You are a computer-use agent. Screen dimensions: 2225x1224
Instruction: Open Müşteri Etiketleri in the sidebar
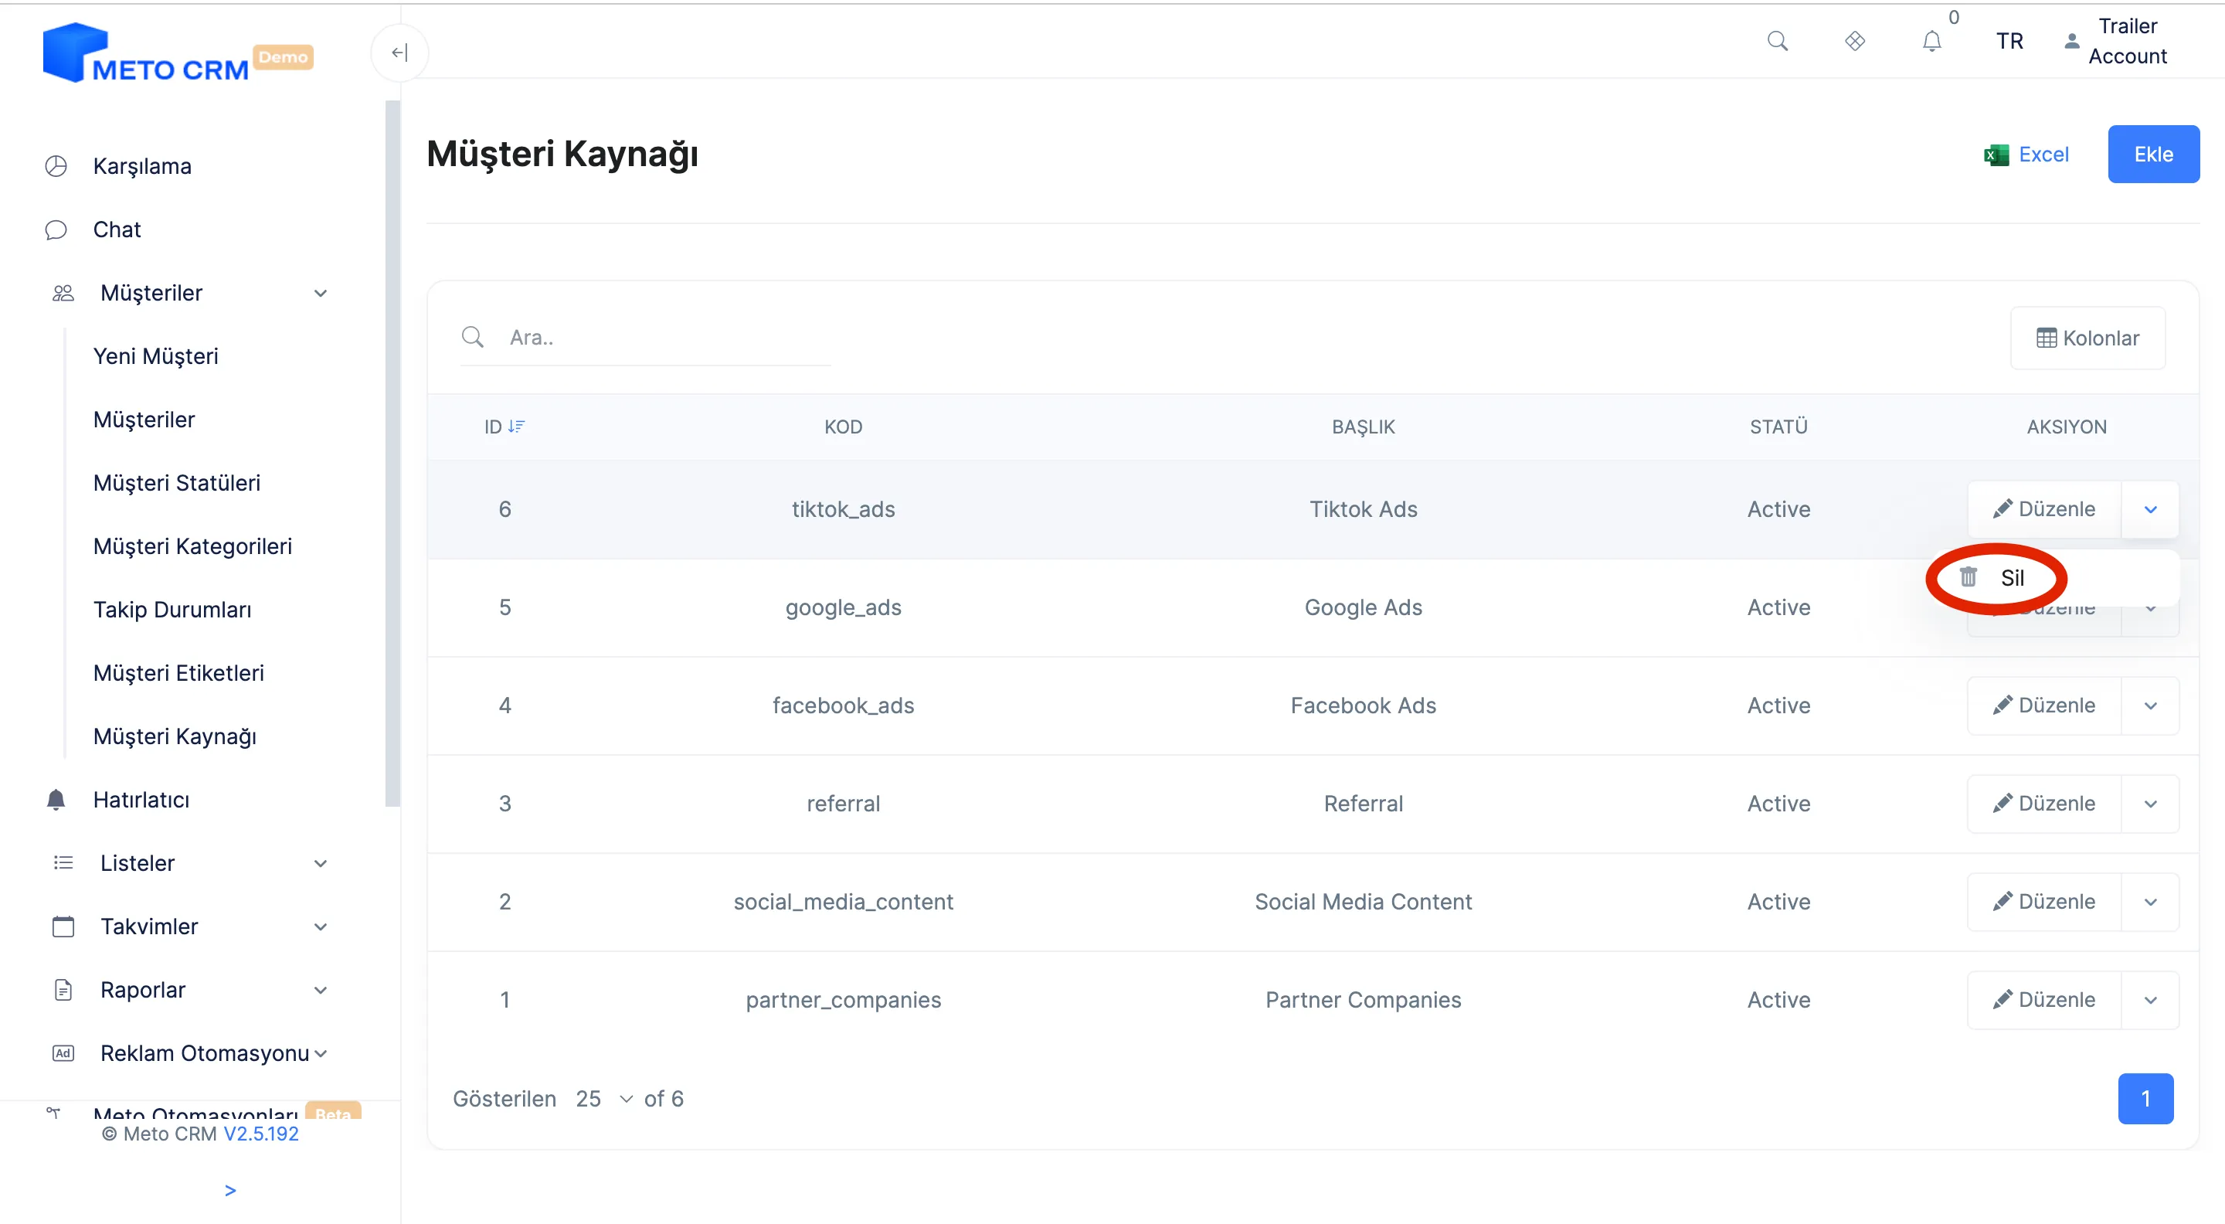coord(178,673)
